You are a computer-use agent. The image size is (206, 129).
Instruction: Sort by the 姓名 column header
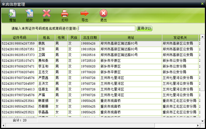(x=46, y=38)
